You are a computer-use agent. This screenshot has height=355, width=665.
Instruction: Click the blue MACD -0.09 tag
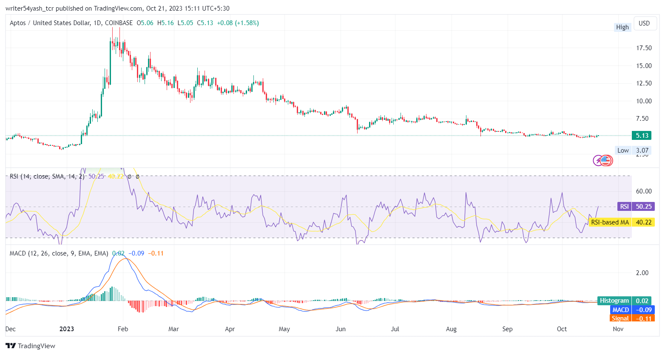[x=632, y=310]
